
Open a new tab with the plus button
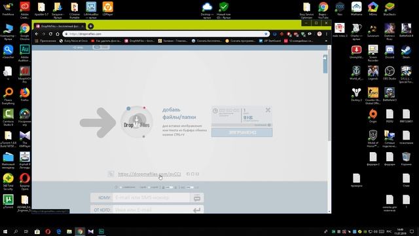click(90, 26)
